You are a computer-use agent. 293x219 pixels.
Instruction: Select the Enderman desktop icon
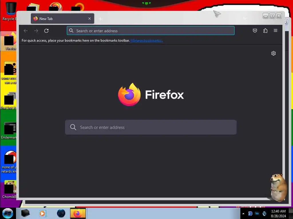[9, 131]
